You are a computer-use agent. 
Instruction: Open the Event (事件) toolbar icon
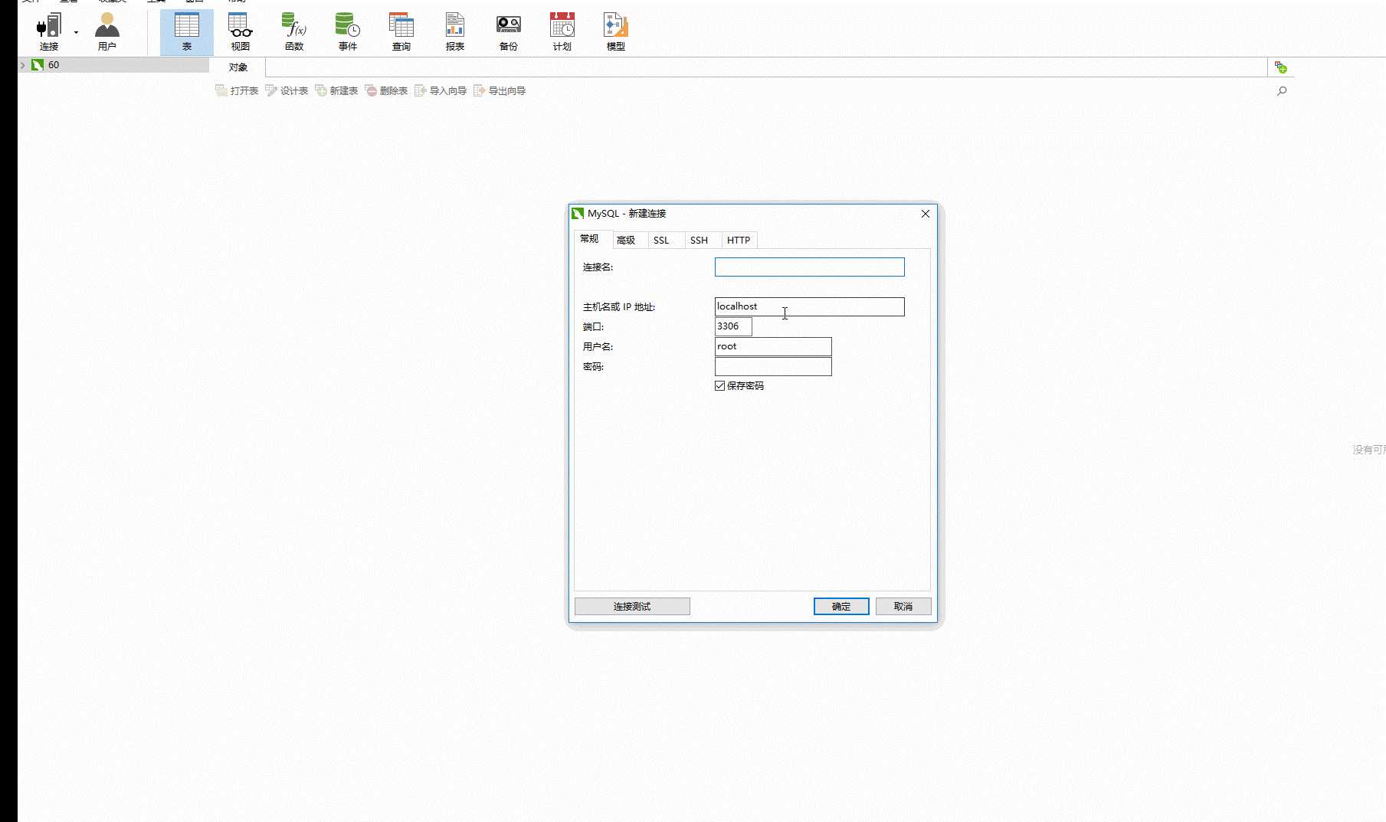click(x=348, y=32)
